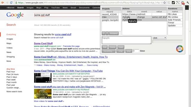
Task: Click the value field below the event dropdown
Action: click(168, 42)
